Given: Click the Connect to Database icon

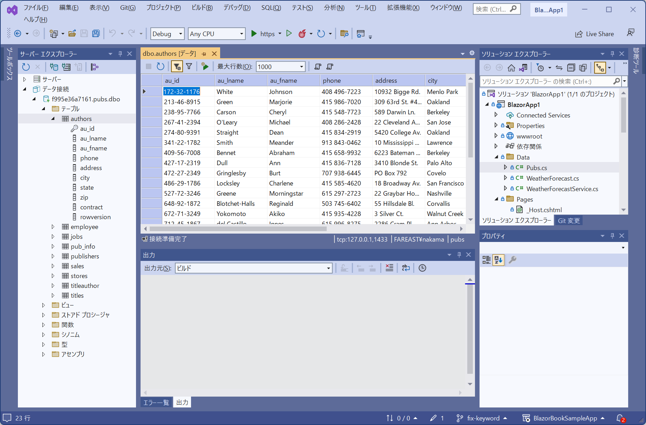Looking at the screenshot, I should (x=54, y=67).
